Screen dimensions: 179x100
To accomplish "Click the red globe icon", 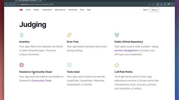I will click(x=22, y=65).
